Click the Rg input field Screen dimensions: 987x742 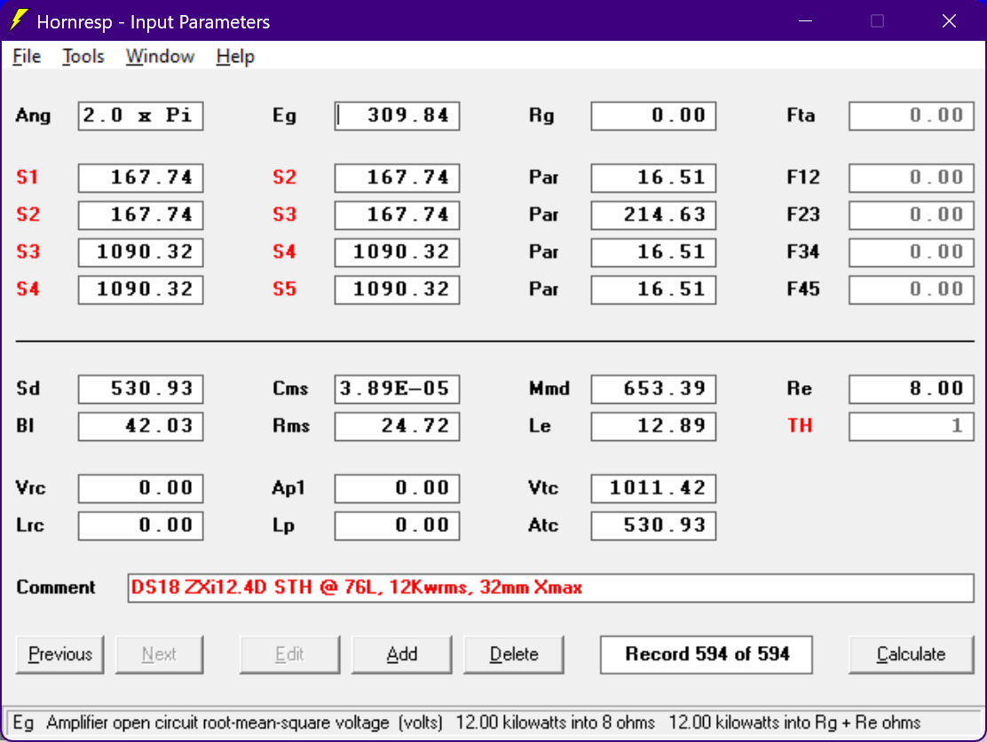point(653,115)
